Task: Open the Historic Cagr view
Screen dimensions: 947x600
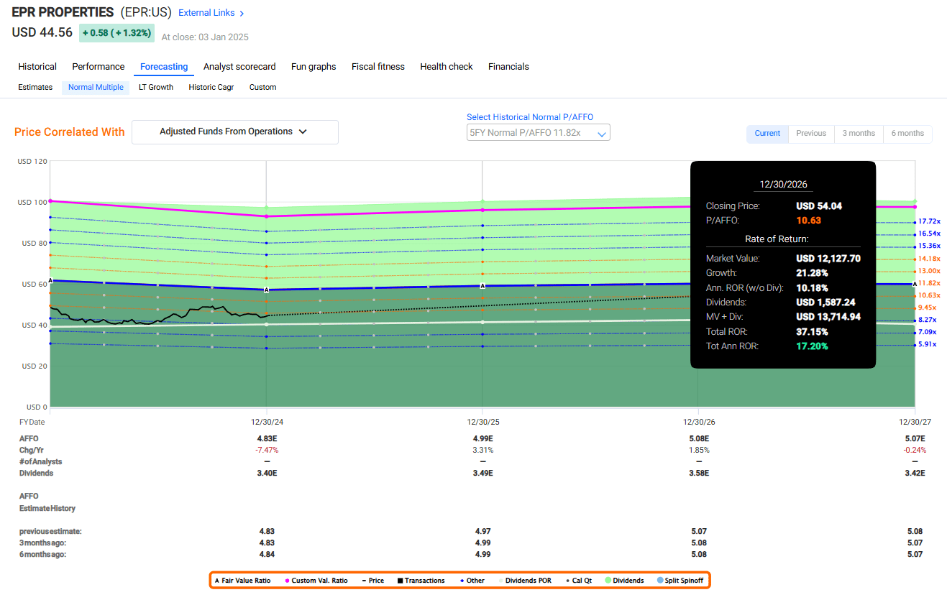Action: tap(211, 88)
